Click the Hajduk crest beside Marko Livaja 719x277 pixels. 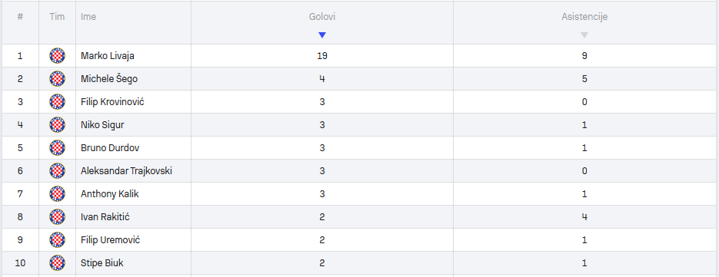58,56
